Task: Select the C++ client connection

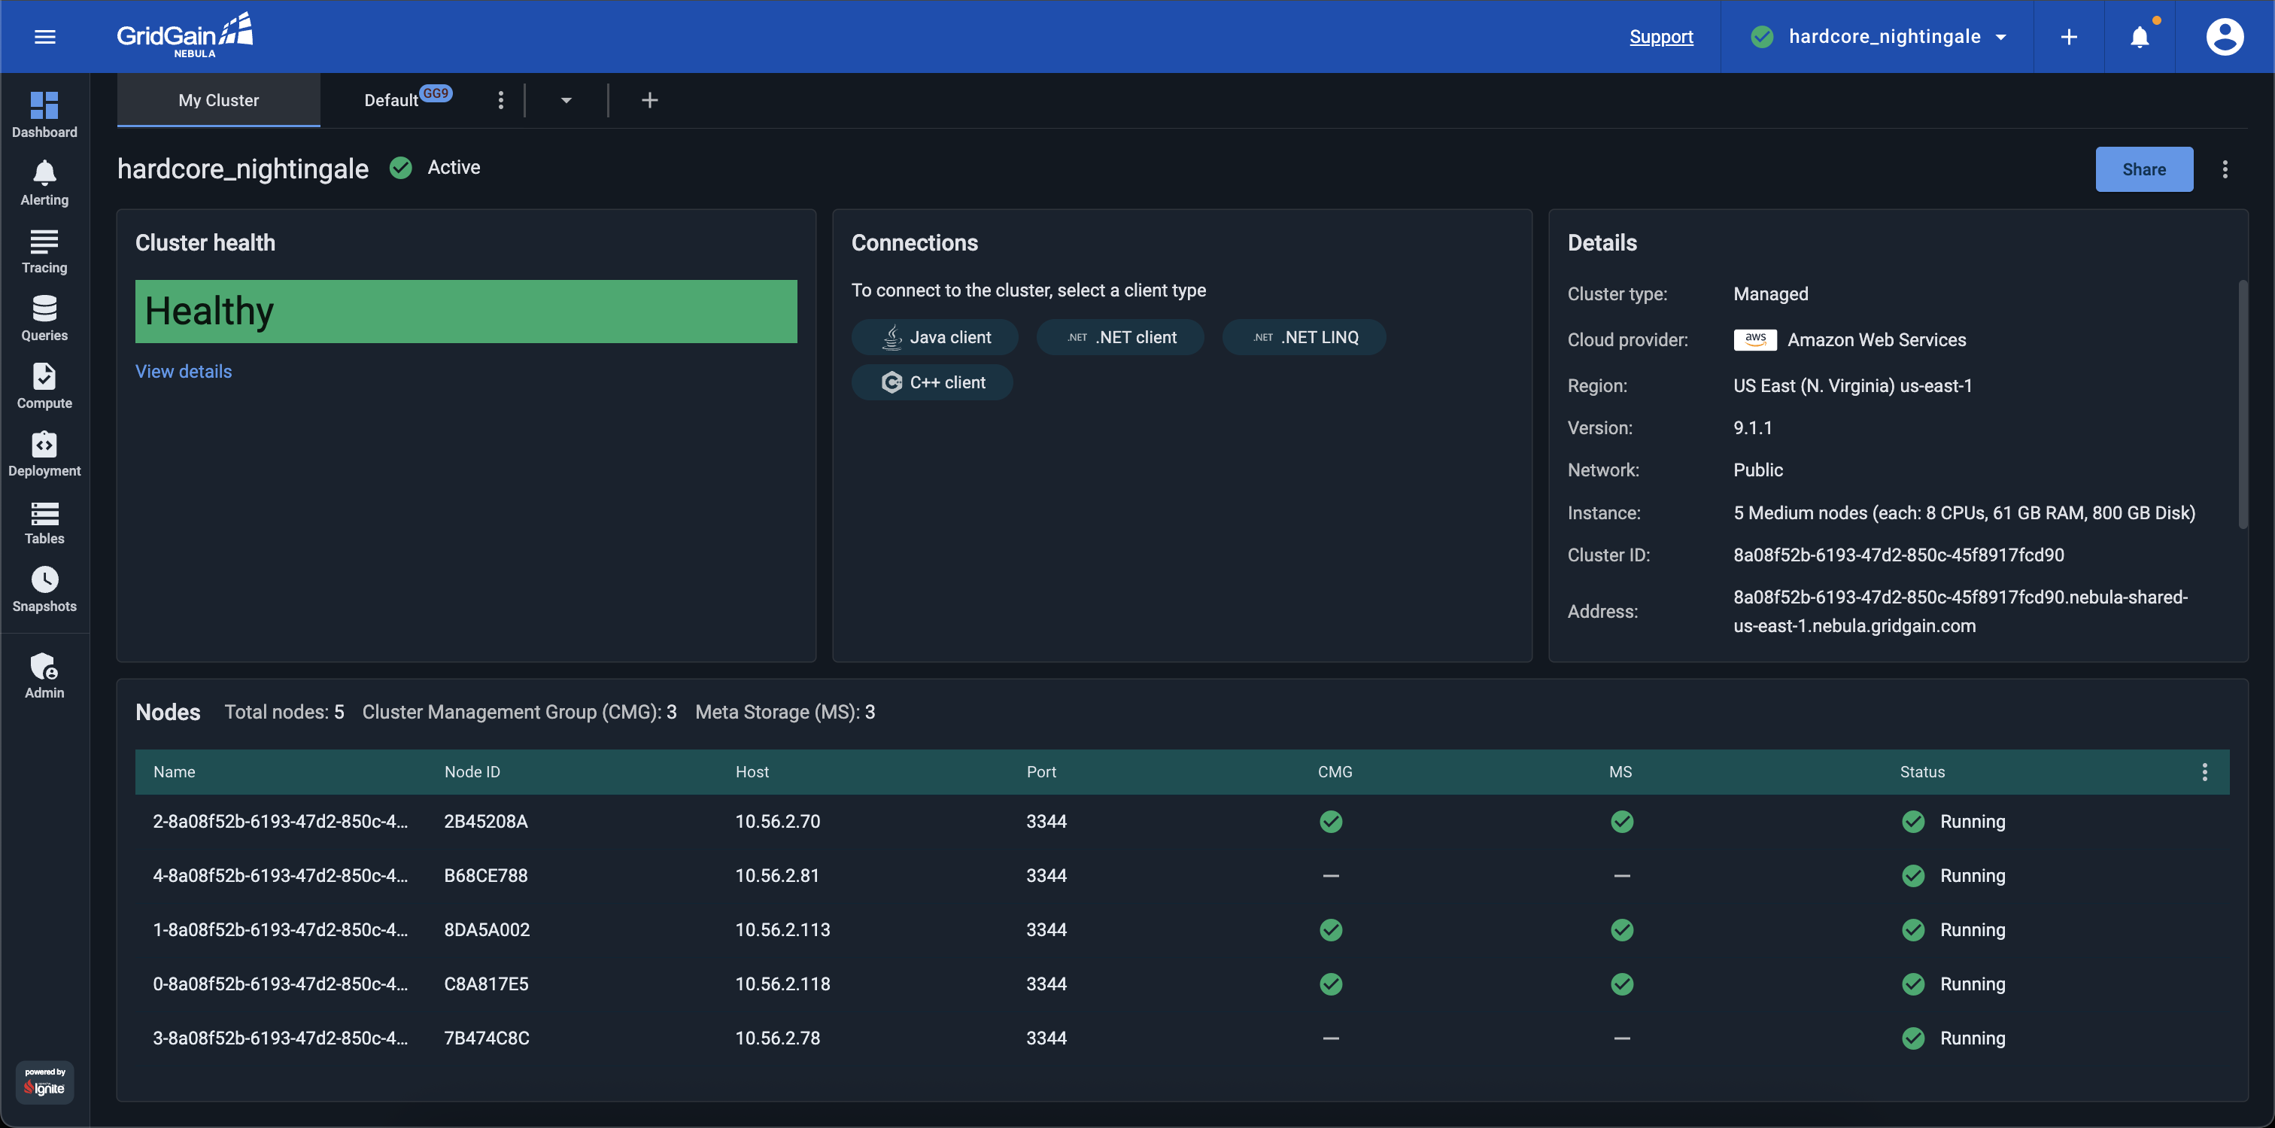Action: 931,382
